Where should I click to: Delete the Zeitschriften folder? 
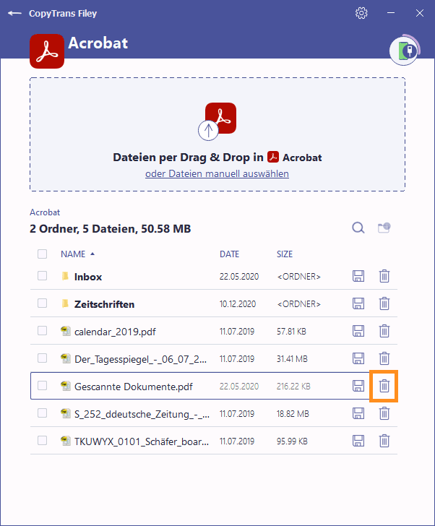click(384, 303)
